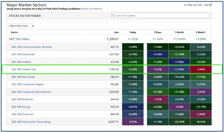This screenshot has height=132, width=224.
Task: Open S&P 500 Consumer Discretionary sector
Action: pyautogui.click(x=31, y=92)
